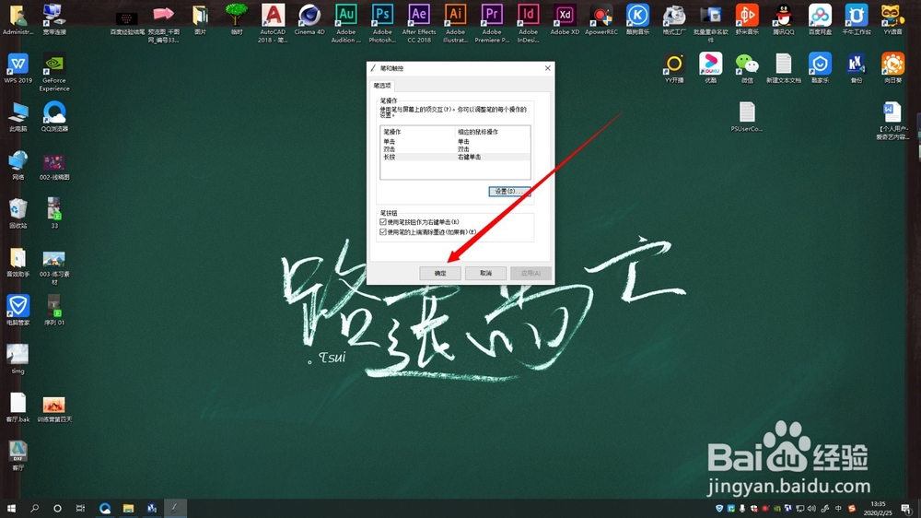Screen dimensions: 921x518
Task: Click taskbar search magnifier icon
Action: (x=34, y=509)
